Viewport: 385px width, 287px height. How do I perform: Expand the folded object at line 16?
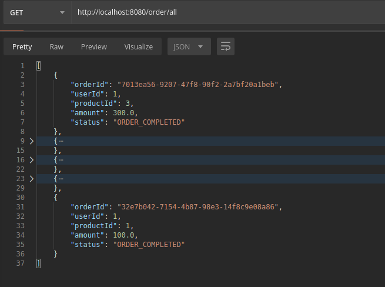point(32,160)
